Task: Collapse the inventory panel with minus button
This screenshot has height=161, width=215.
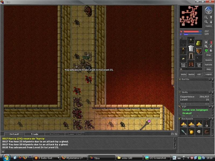Action: coord(181,38)
